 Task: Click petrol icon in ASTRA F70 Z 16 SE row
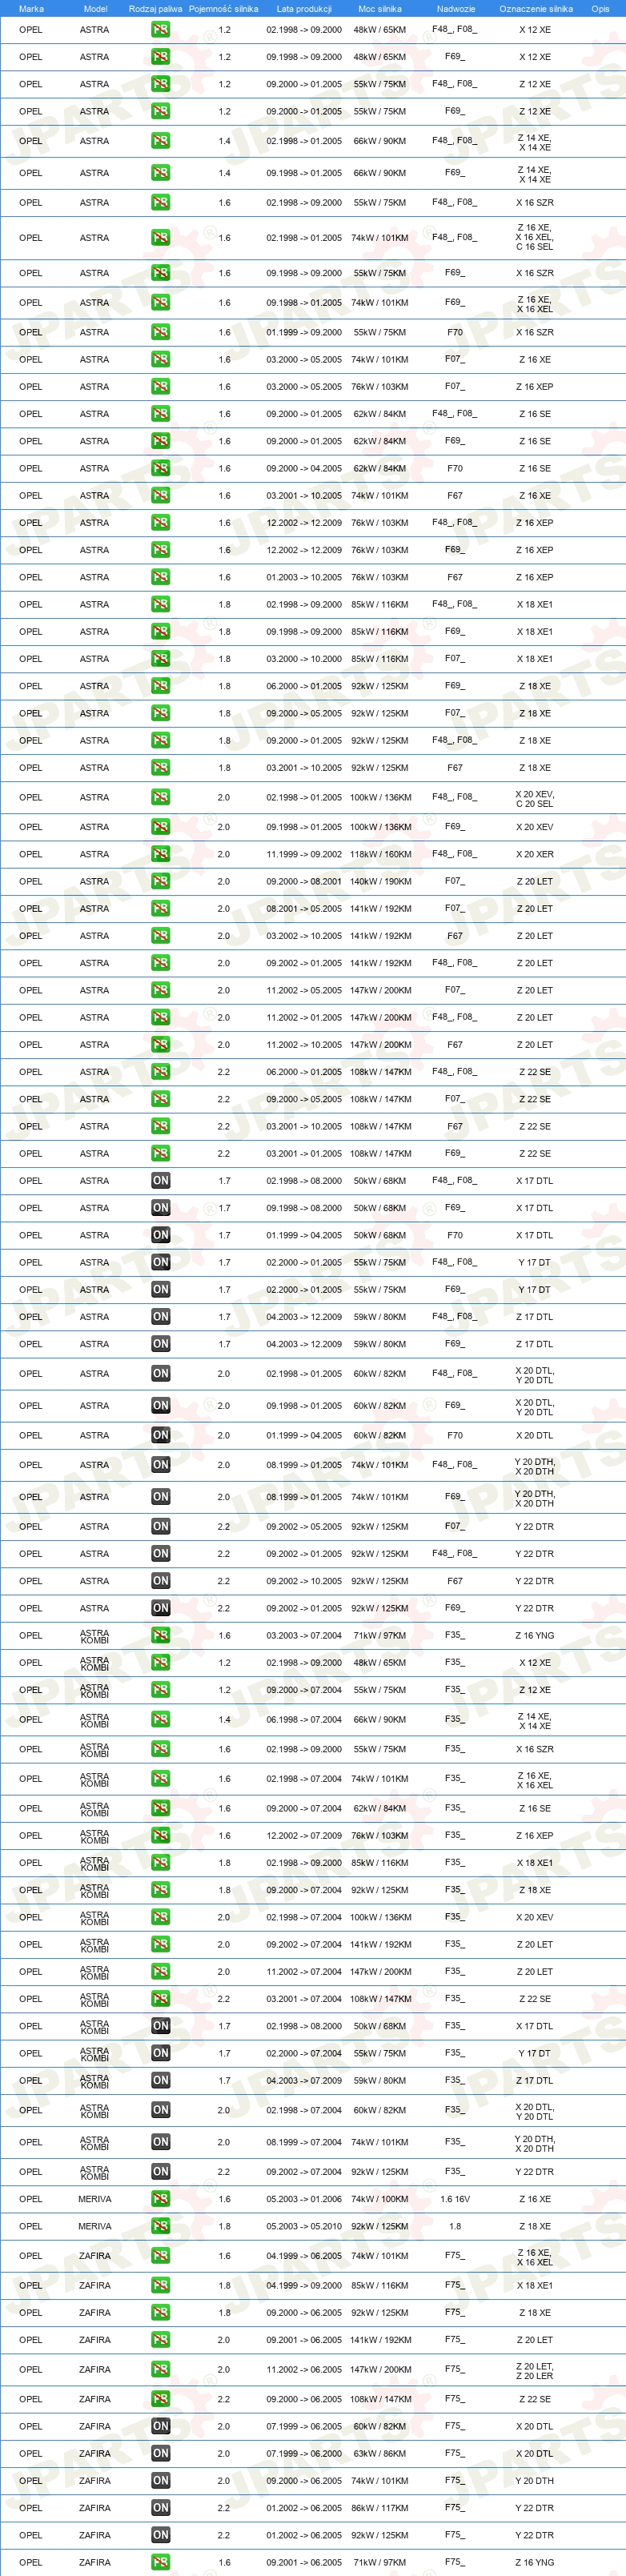[160, 468]
